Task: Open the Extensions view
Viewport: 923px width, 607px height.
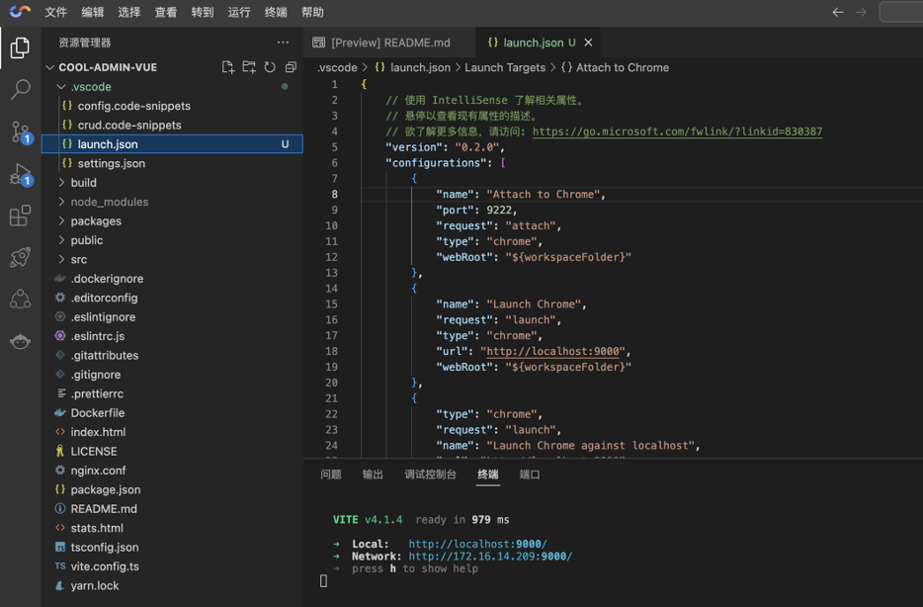Action: [x=20, y=216]
